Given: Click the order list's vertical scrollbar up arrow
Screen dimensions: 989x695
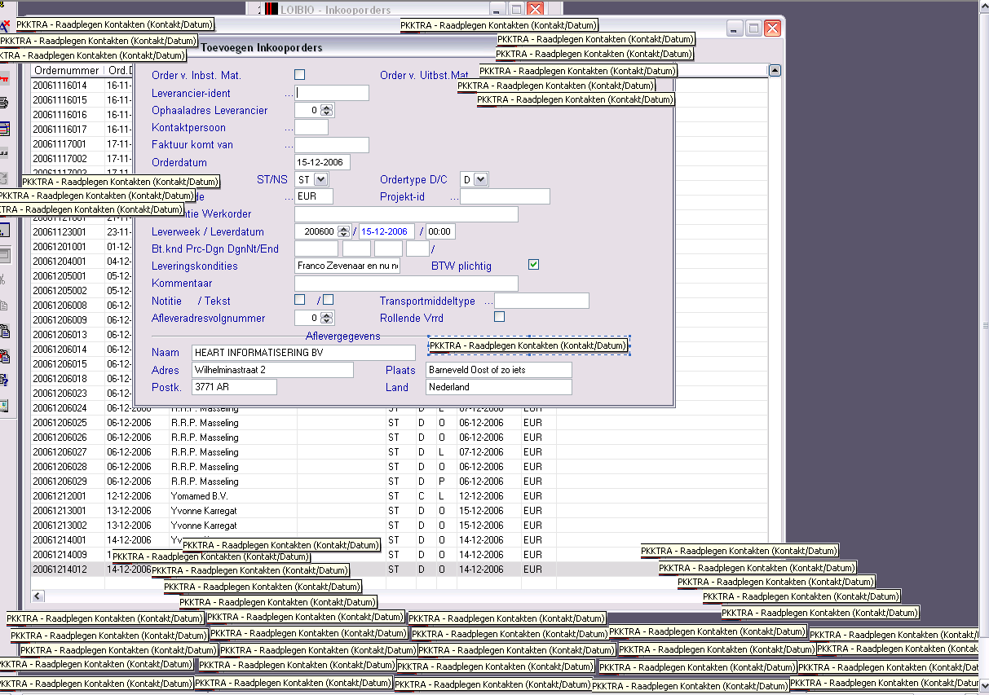Looking at the screenshot, I should pyautogui.click(x=775, y=71).
